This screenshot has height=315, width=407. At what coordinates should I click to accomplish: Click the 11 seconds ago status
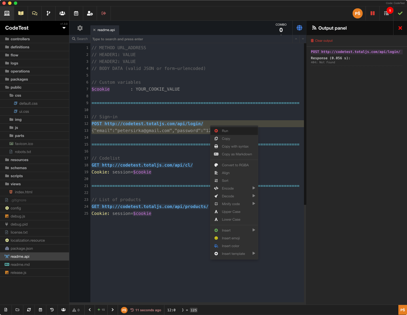coord(146,310)
